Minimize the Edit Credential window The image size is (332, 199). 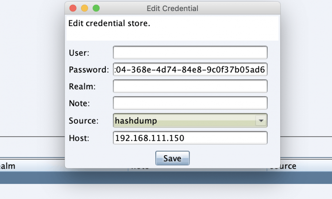pyautogui.click(x=85, y=8)
